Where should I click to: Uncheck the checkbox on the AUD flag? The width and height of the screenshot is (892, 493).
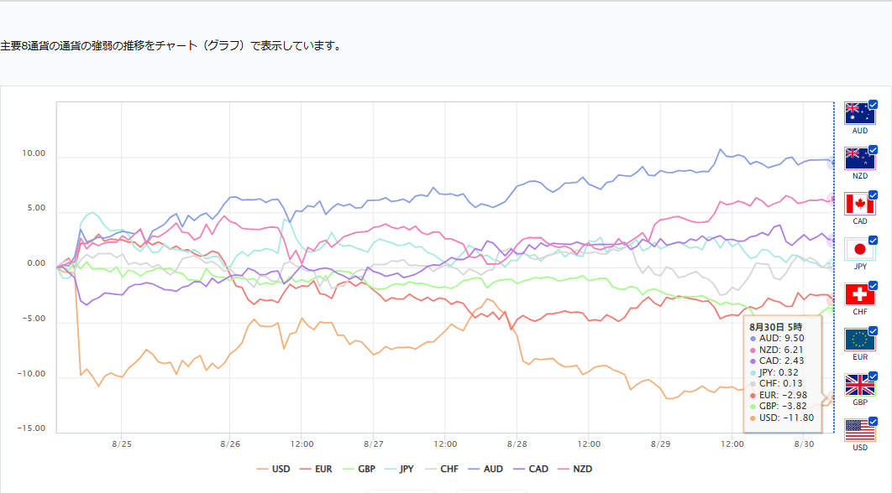(x=873, y=105)
